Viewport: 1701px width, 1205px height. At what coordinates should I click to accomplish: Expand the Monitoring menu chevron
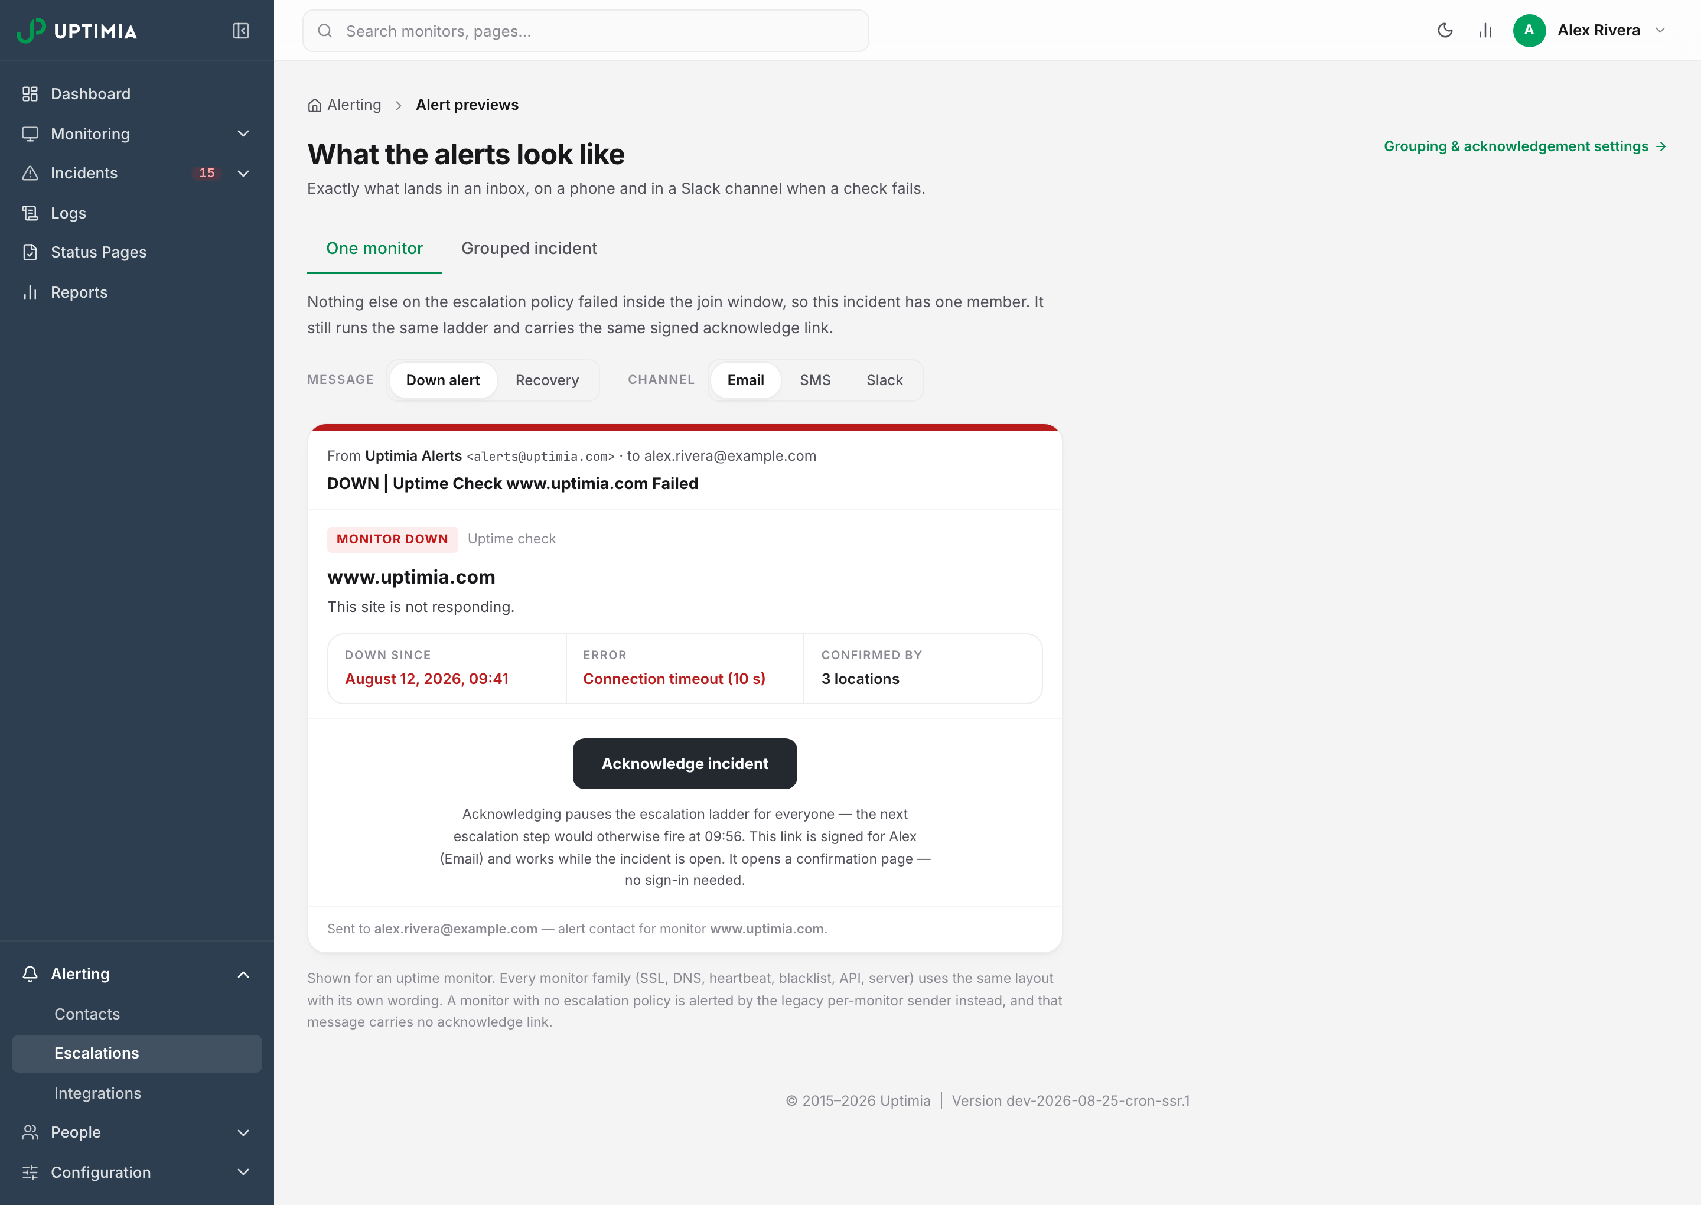(243, 133)
